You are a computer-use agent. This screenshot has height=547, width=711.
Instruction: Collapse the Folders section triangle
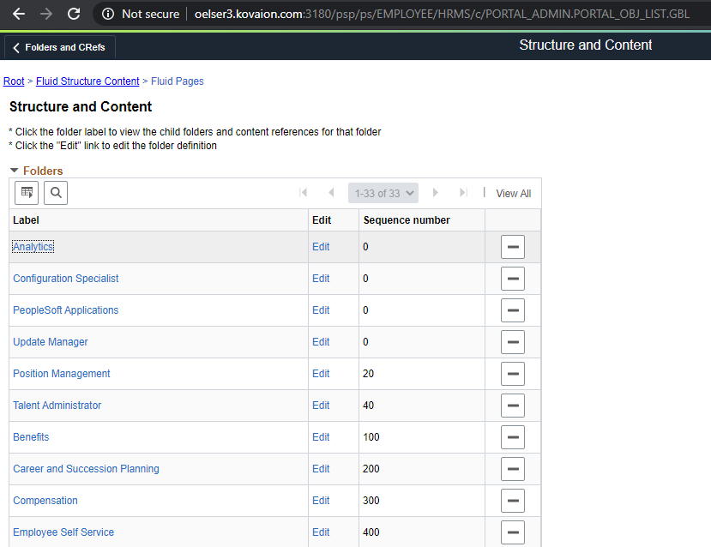tap(14, 171)
